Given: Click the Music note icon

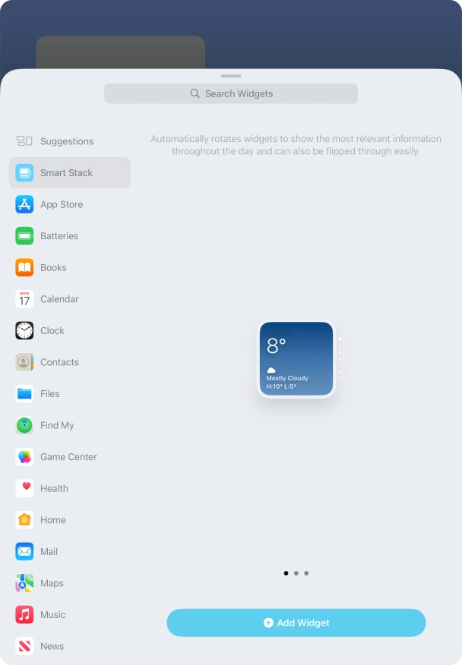Looking at the screenshot, I should (x=24, y=615).
